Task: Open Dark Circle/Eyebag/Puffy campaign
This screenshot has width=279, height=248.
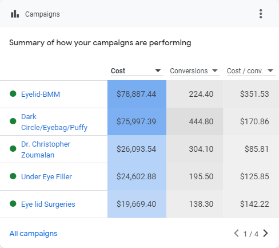Action: (x=54, y=122)
